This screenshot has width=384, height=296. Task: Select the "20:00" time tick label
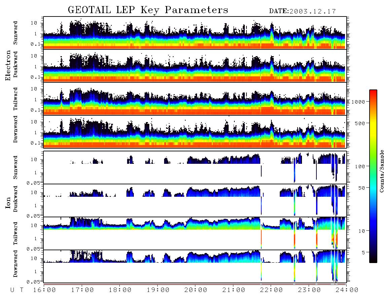pyautogui.click(x=196, y=290)
